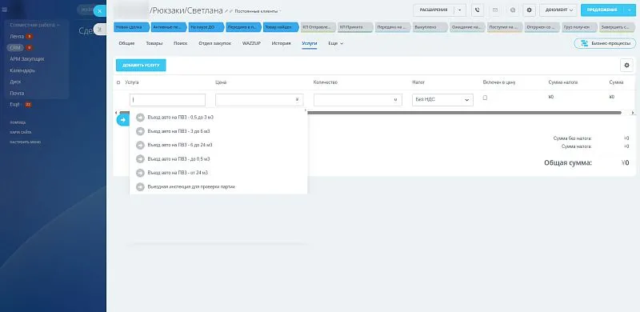Switch to the 'Товары' tab

pos(154,43)
